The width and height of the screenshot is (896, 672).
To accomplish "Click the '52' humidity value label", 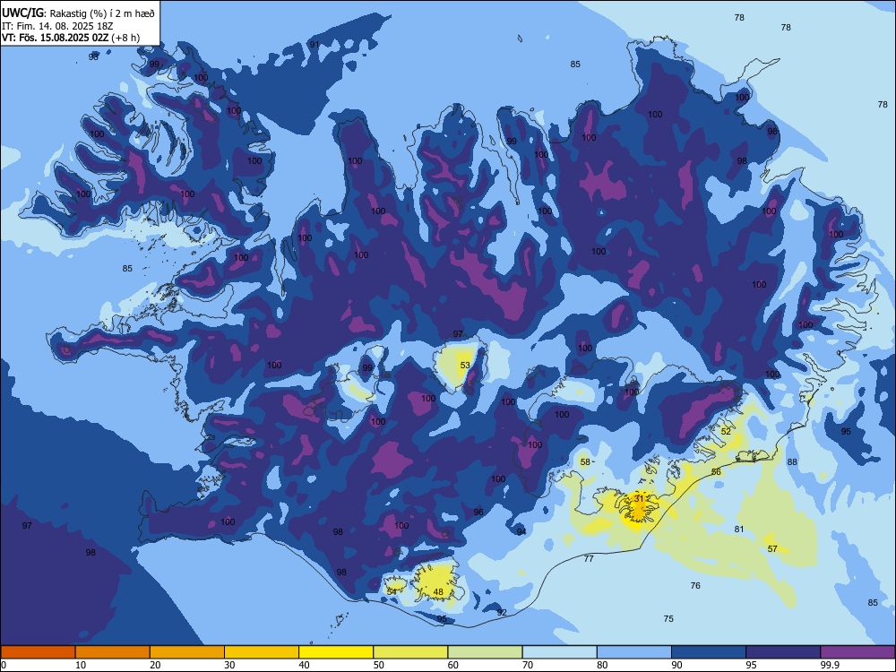I will pyautogui.click(x=726, y=432).
